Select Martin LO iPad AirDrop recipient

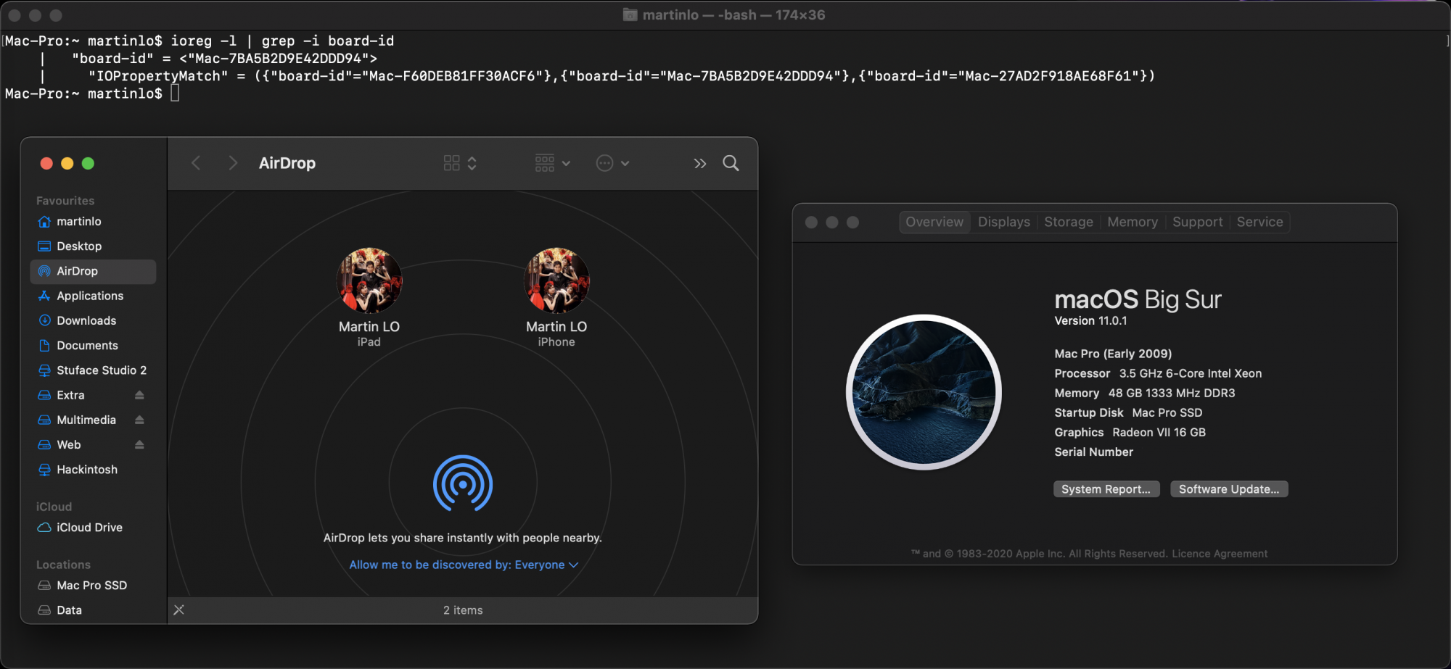pos(369,297)
